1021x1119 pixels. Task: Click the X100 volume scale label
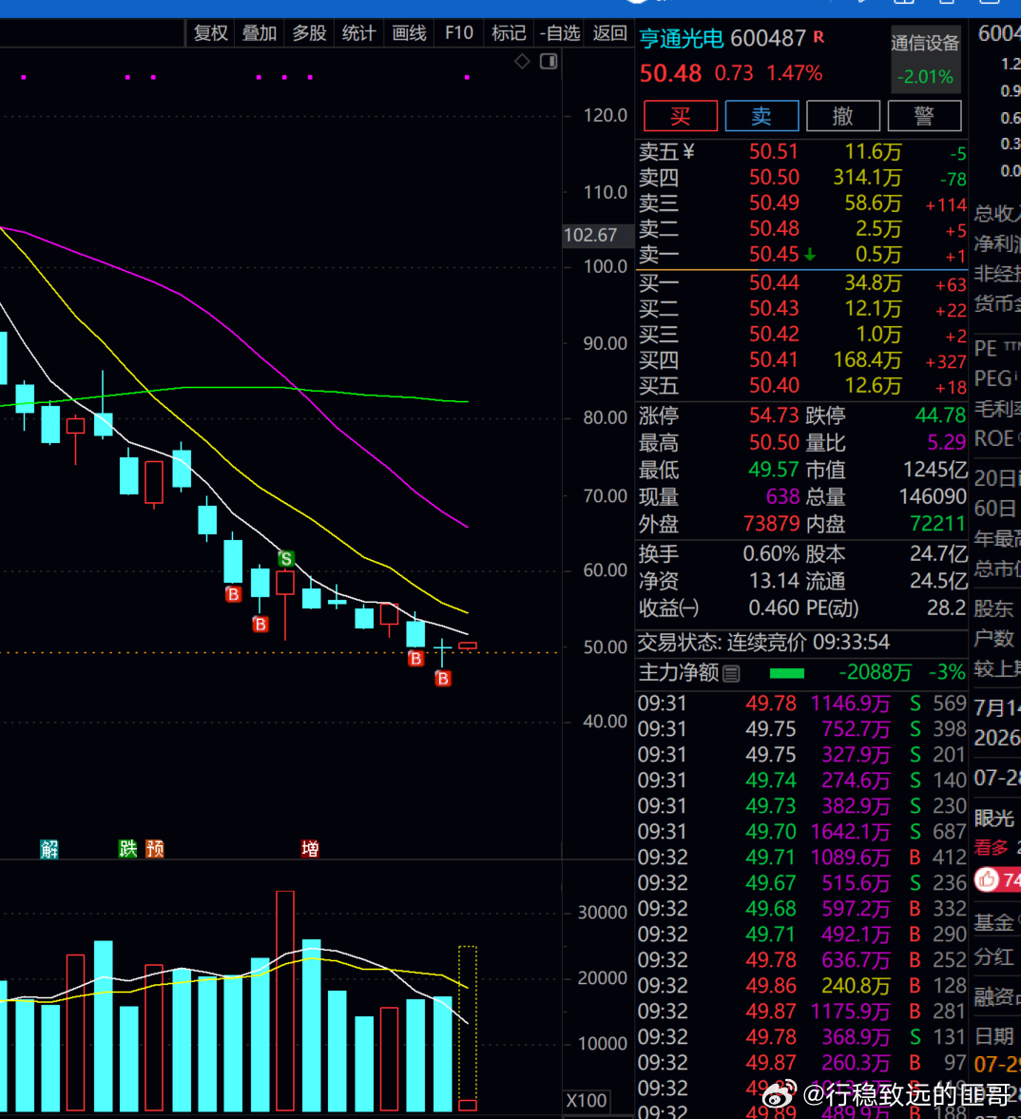pyautogui.click(x=587, y=1100)
